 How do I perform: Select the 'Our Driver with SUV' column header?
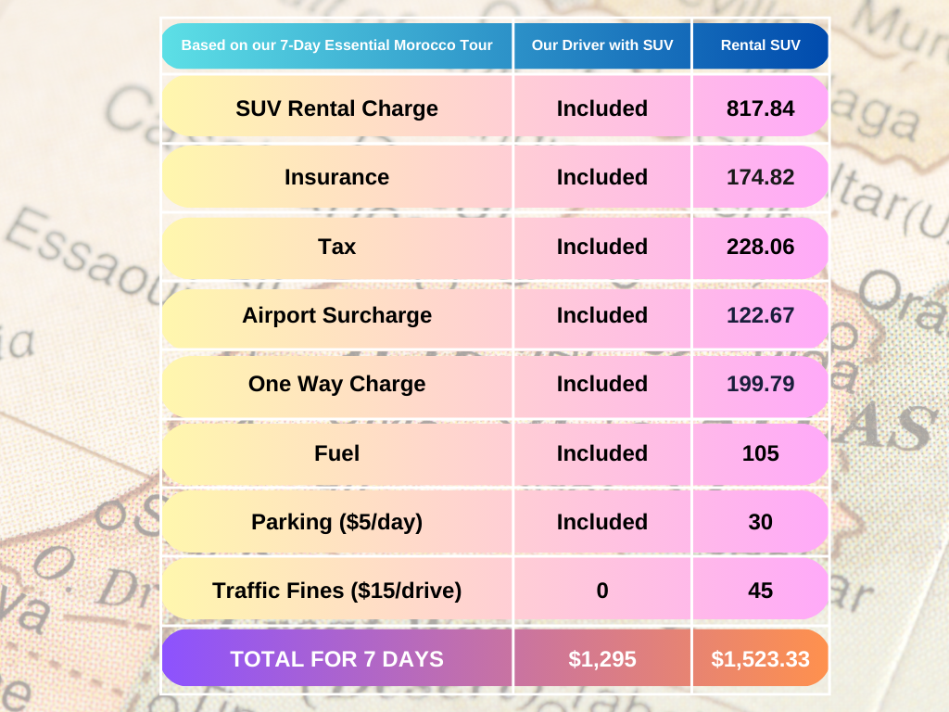click(602, 45)
